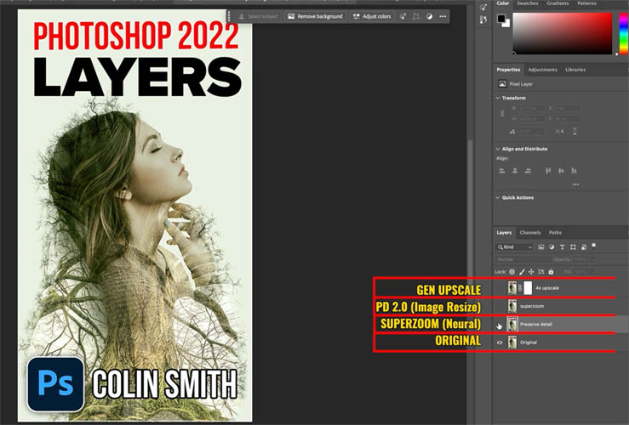Click the transform X position field

click(x=567, y=109)
